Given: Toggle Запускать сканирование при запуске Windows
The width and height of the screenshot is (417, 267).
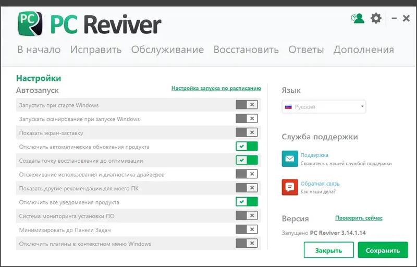Looking at the screenshot, I should click(x=247, y=118).
